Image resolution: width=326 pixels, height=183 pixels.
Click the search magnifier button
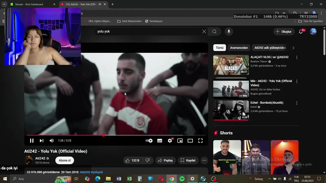[214, 32]
